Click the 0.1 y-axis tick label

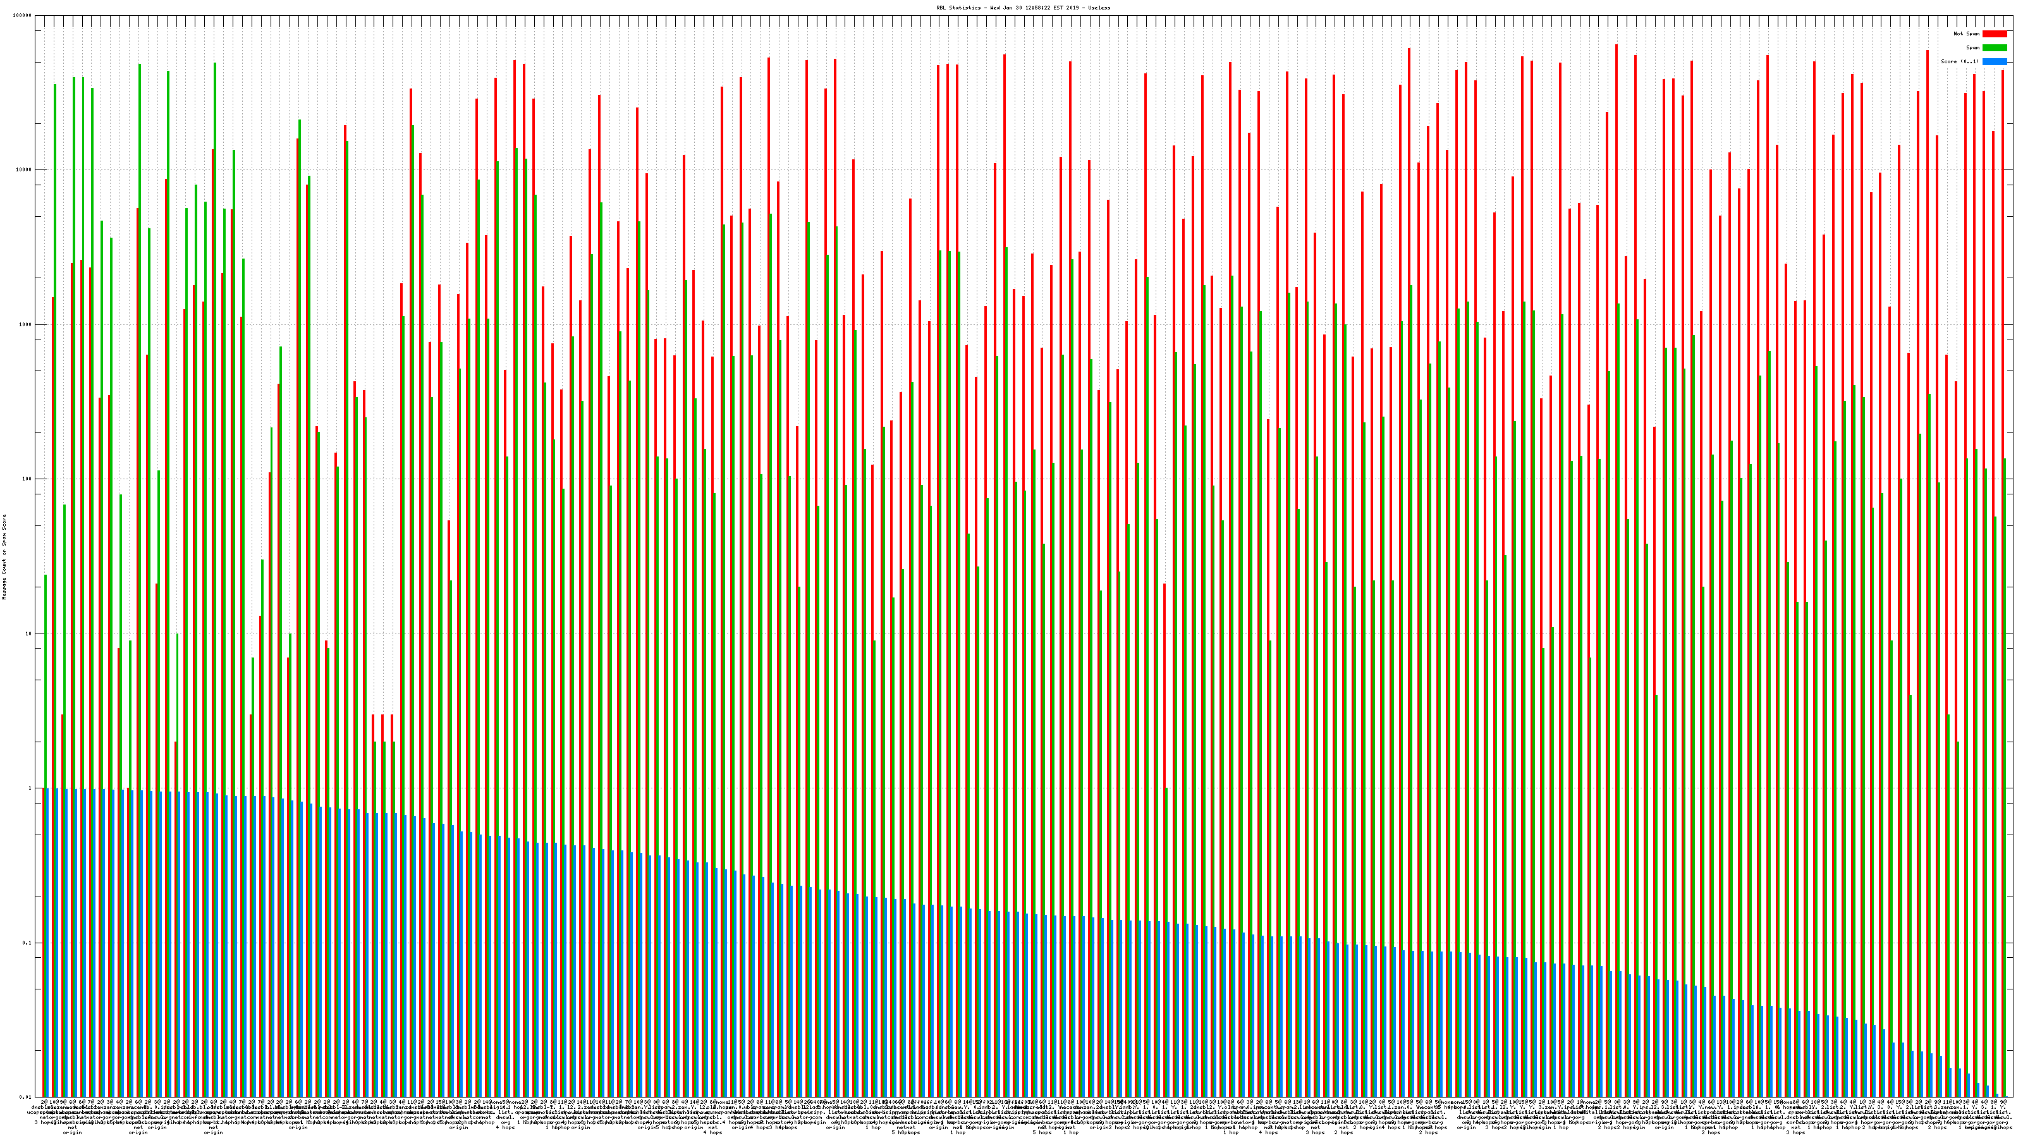tap(27, 943)
